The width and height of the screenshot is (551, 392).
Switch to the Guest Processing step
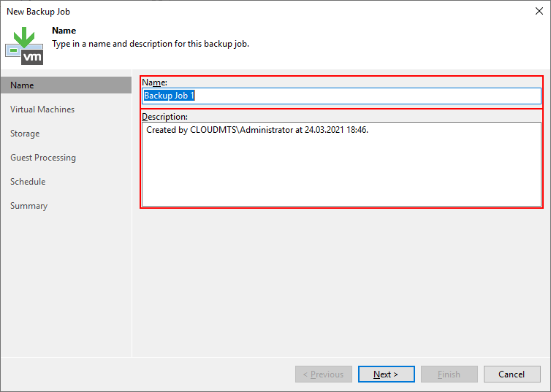tap(43, 158)
